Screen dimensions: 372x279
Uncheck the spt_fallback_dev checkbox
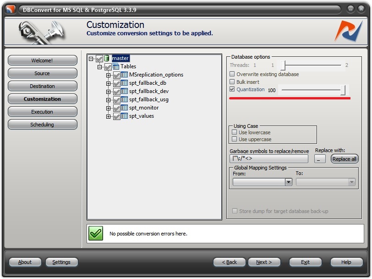click(x=116, y=92)
